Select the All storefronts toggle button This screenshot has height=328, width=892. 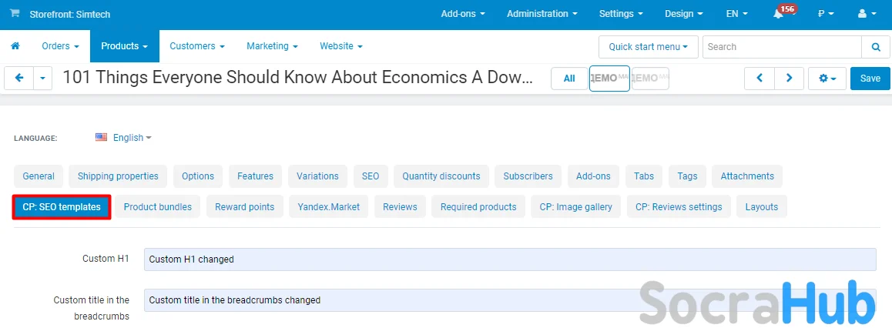(x=569, y=79)
